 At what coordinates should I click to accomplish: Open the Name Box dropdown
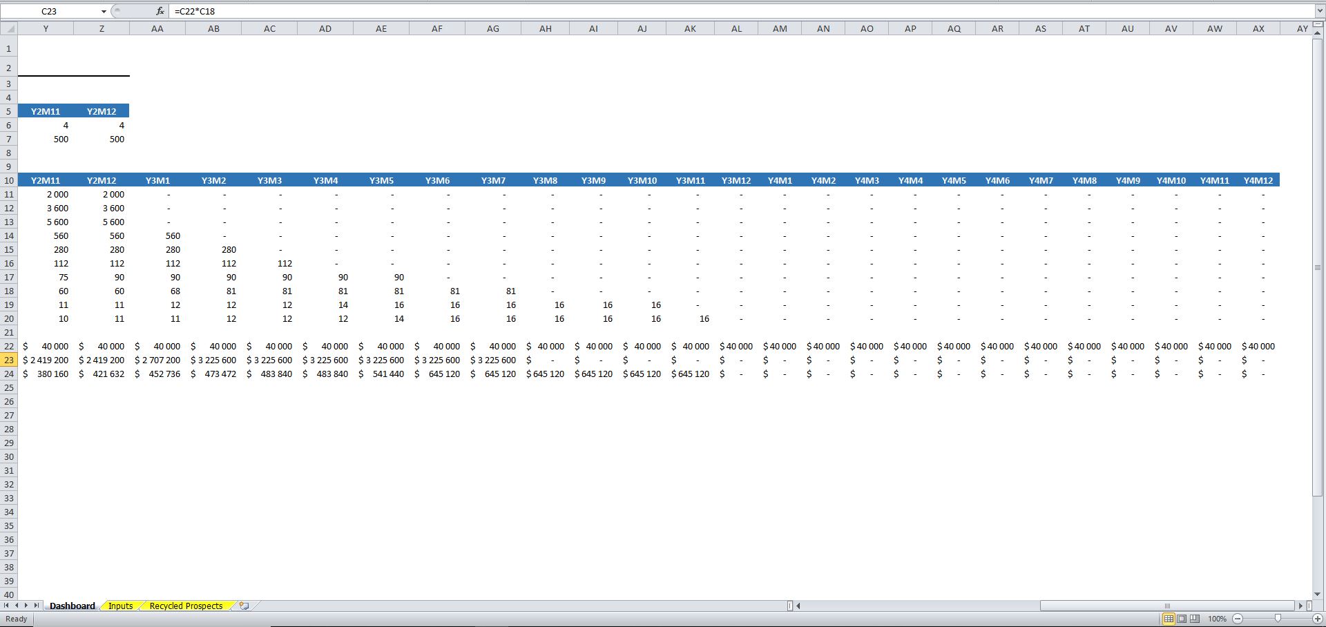[x=104, y=11]
